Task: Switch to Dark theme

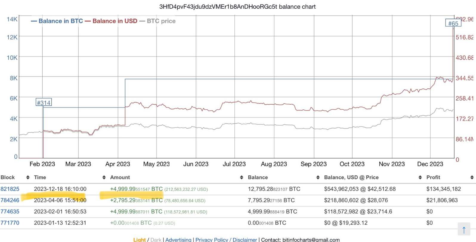Action: (x=156, y=240)
